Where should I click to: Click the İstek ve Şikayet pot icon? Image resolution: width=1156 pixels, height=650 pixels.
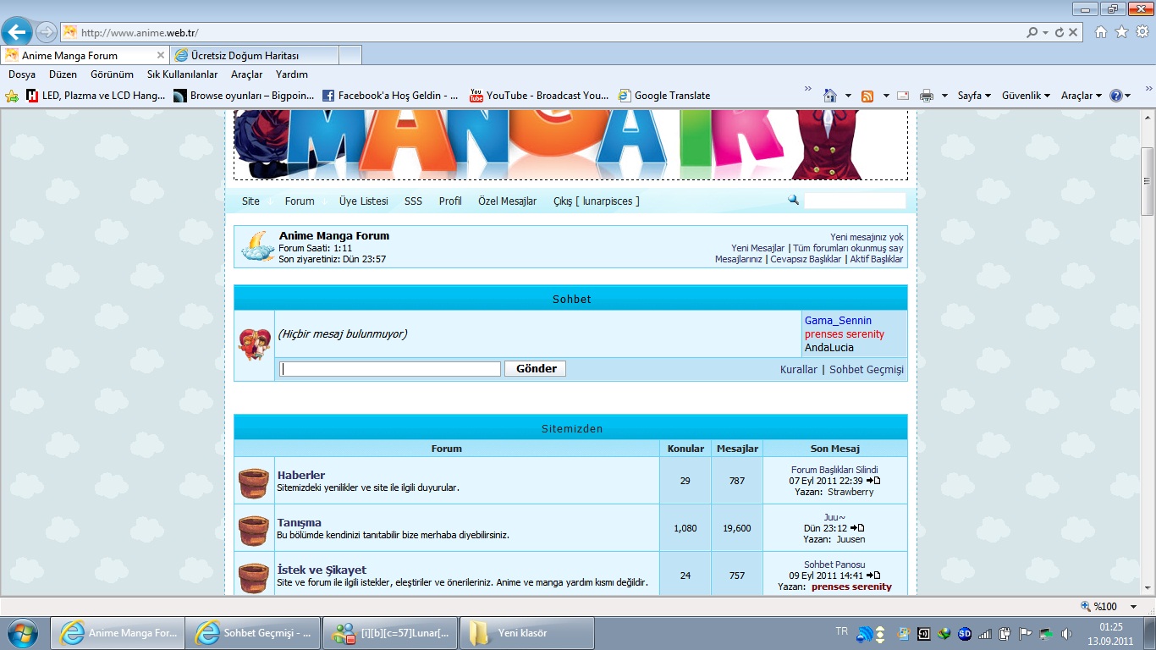tap(254, 577)
